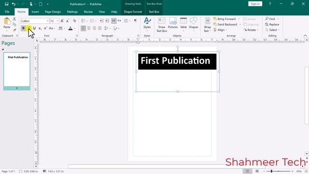
Task: Show paragraph marks with pilcrow icon
Action: (136, 21)
